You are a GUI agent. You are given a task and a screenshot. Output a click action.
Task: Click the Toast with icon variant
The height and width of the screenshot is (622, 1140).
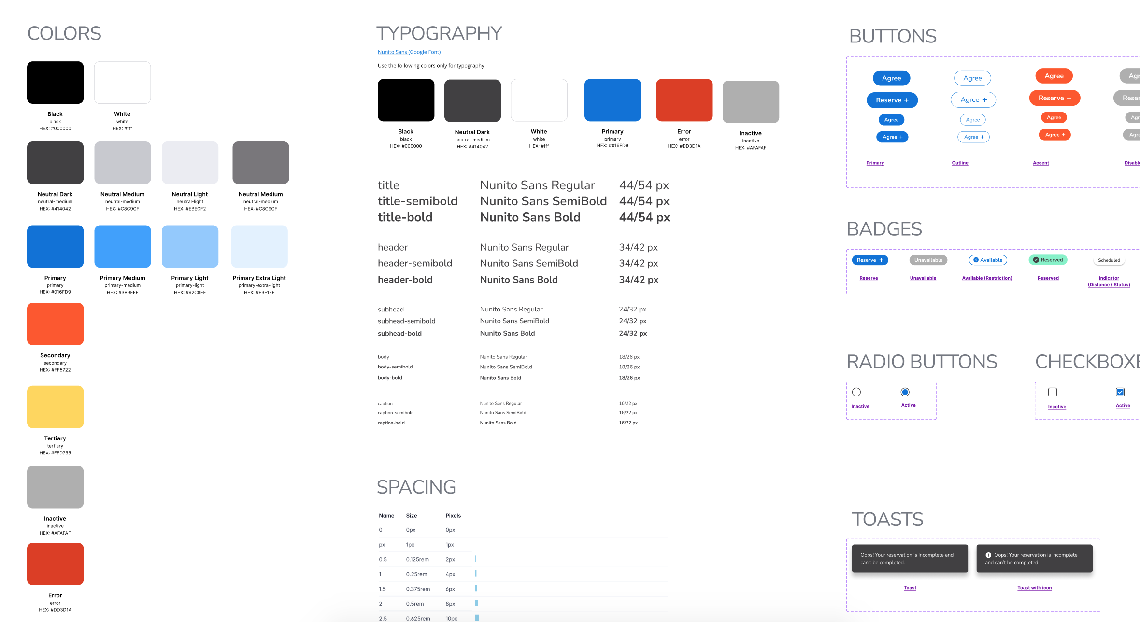(x=1034, y=588)
